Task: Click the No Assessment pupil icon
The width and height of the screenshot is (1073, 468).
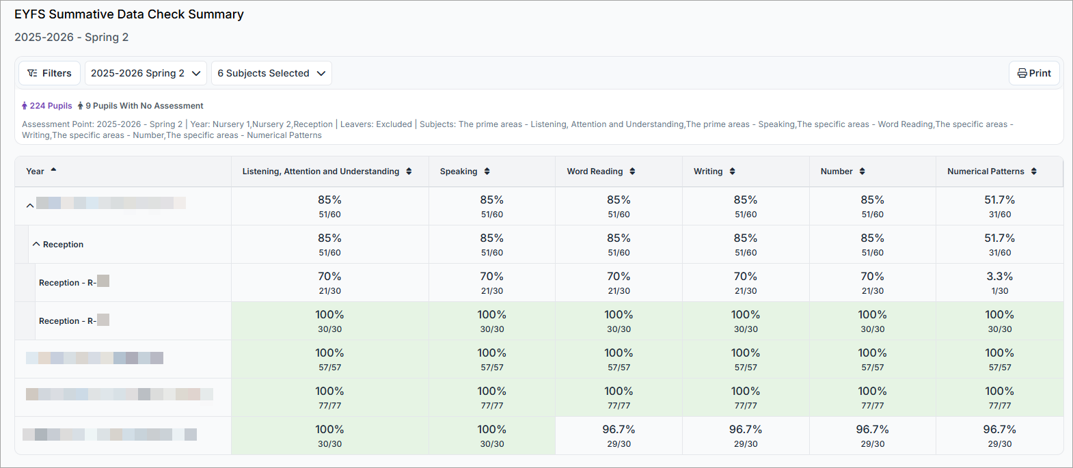Action: tap(81, 106)
